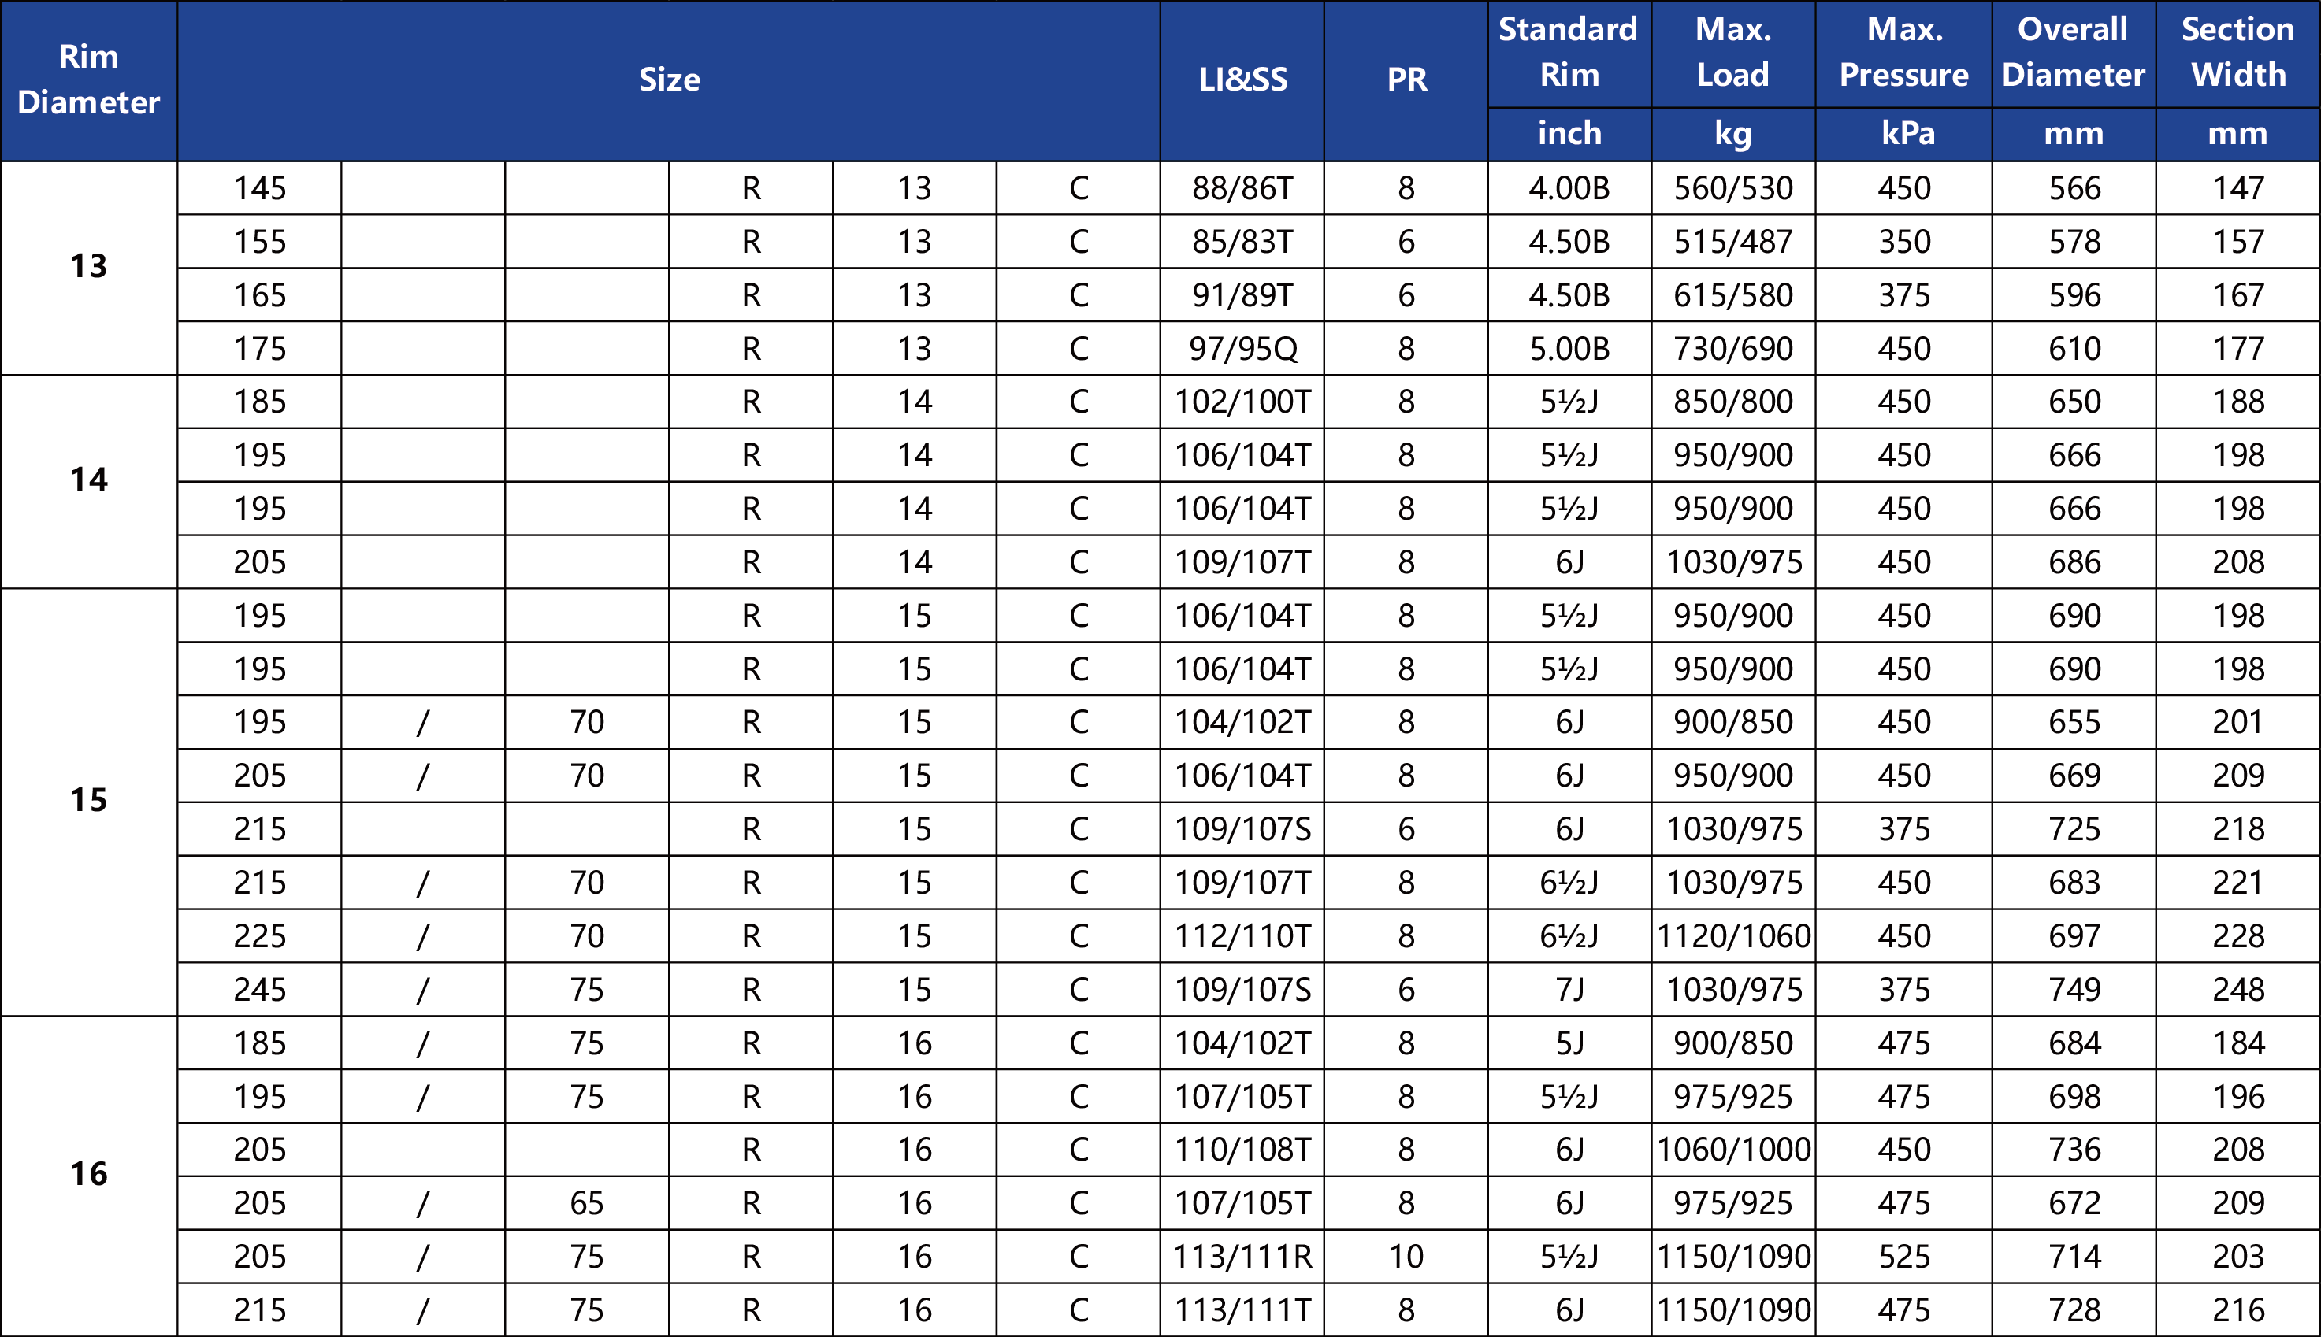Click the '5J' standard rim cell
The height and width of the screenshot is (1337, 2321).
1569,1043
